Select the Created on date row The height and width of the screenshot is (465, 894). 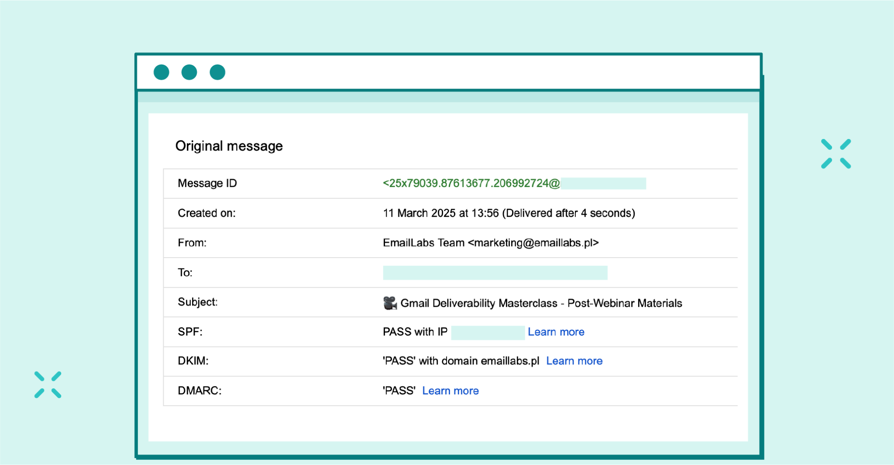pos(508,213)
